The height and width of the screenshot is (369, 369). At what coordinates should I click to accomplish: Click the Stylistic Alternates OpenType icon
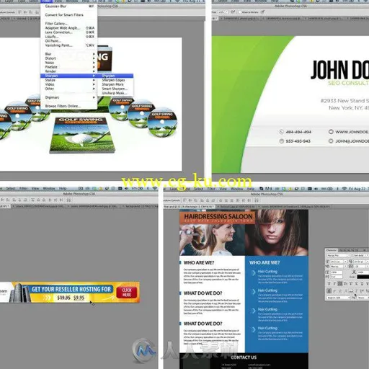351,290
